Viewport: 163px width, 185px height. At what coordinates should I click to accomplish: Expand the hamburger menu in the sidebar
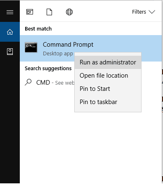pos(10,12)
